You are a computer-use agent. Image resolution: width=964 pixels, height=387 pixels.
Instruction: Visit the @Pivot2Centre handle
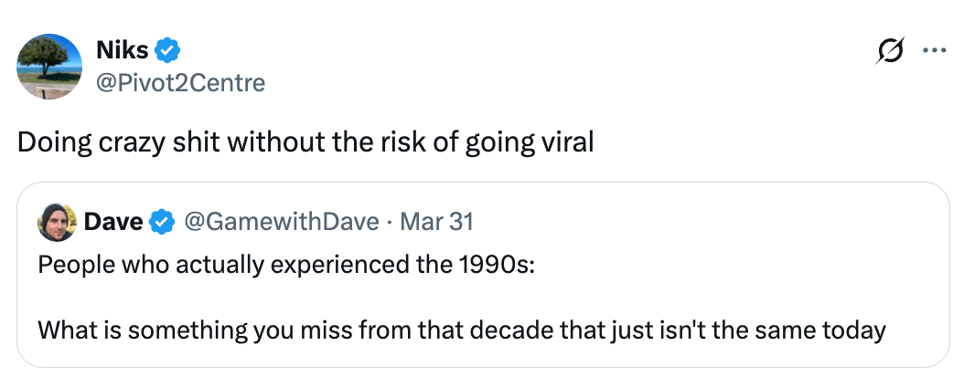[x=180, y=83]
